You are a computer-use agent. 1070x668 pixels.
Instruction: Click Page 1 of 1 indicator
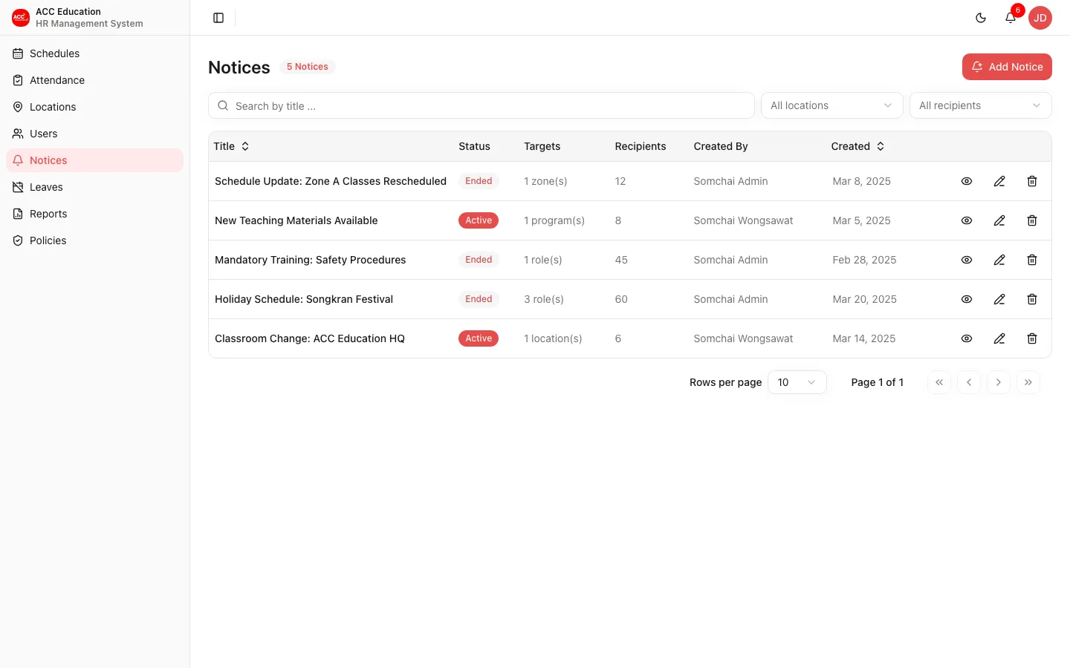click(x=878, y=382)
